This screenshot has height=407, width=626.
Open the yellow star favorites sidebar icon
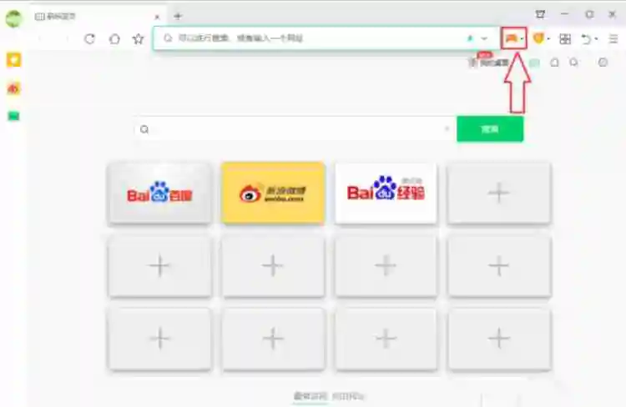[13, 60]
